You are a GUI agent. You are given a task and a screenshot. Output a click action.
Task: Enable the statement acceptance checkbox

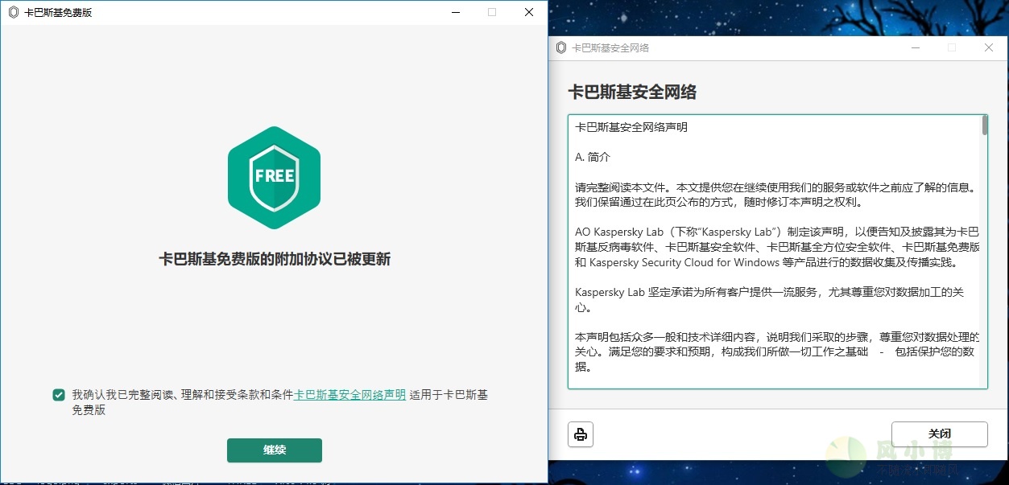click(x=58, y=394)
